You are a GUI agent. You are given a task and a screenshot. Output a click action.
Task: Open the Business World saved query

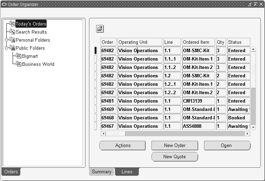coord(38,64)
